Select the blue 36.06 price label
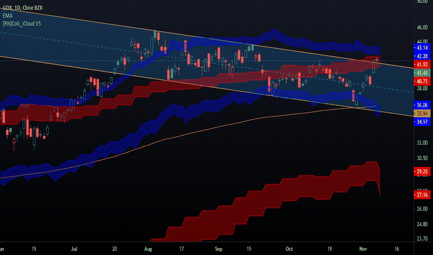This screenshot has height=255, width=433. 422,105
